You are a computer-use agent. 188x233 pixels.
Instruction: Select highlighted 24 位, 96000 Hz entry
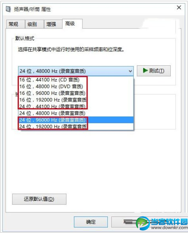pos(76,120)
